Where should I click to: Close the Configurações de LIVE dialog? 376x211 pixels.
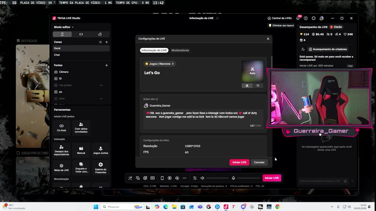coord(268,39)
